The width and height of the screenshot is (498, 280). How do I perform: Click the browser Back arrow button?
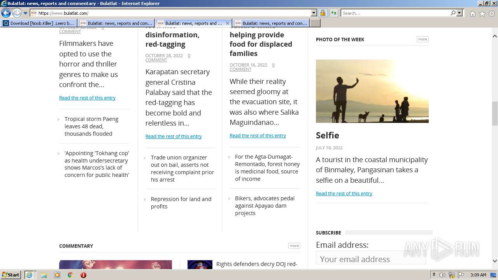click(x=6, y=13)
